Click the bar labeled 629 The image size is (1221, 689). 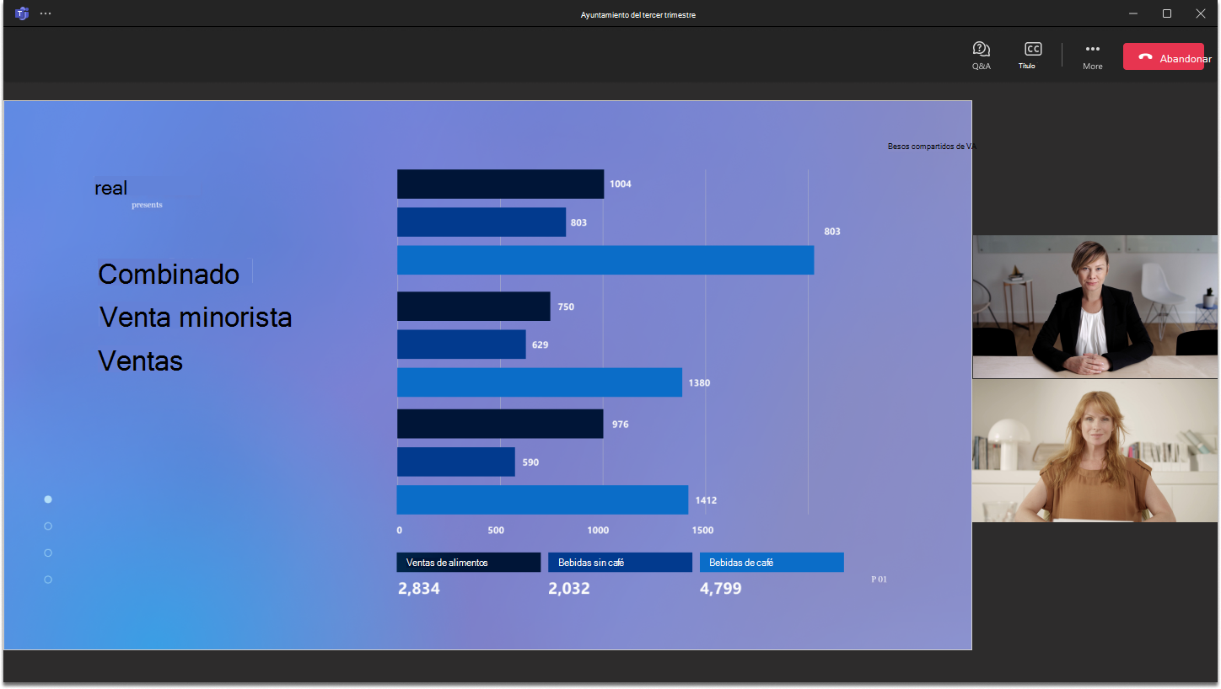tap(461, 344)
